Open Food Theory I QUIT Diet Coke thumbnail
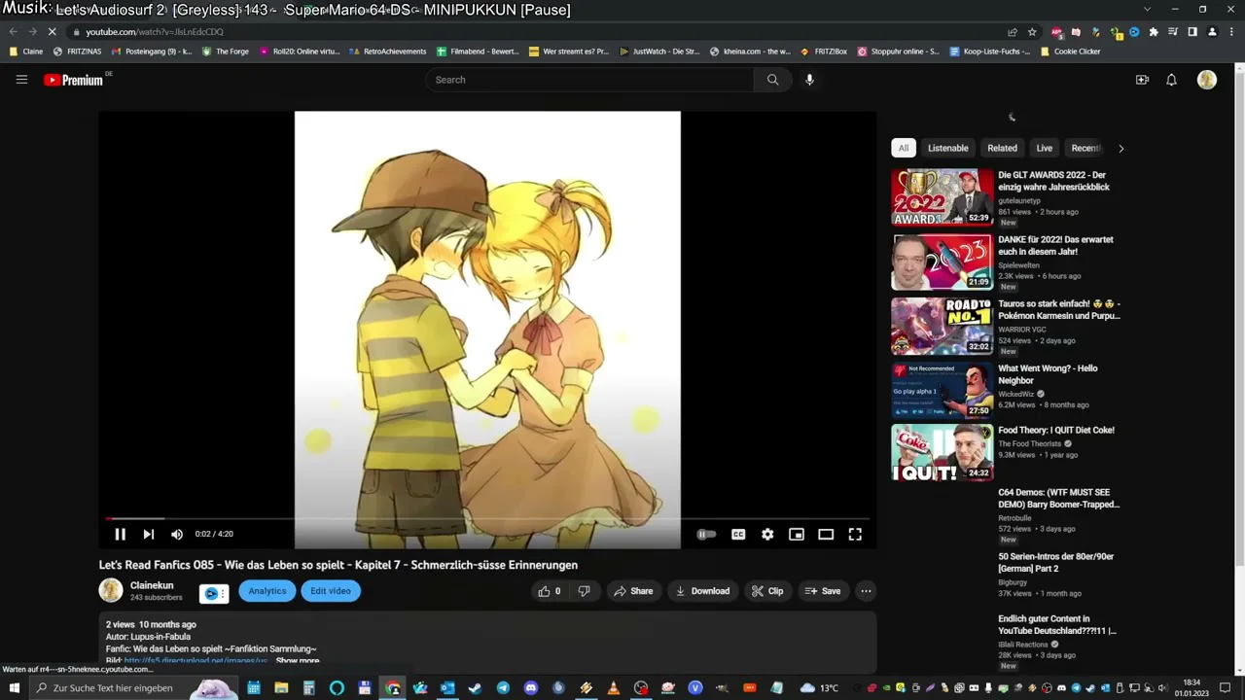The width and height of the screenshot is (1245, 700). tap(943, 452)
